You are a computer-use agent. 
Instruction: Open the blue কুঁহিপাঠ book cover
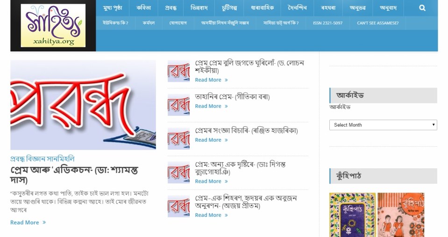point(353,215)
